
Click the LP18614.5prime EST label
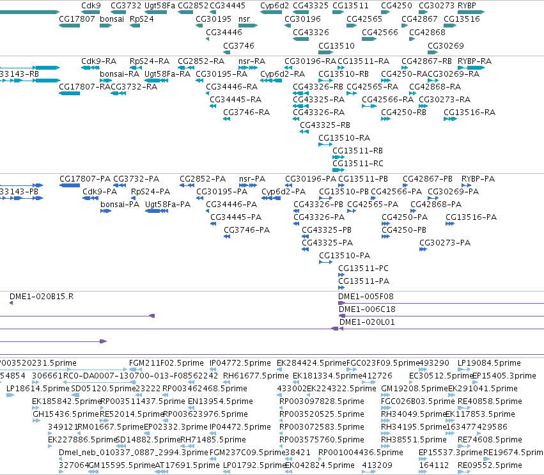click(x=38, y=389)
